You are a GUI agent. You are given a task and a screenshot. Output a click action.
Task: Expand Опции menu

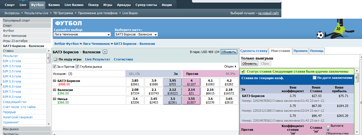point(230,67)
